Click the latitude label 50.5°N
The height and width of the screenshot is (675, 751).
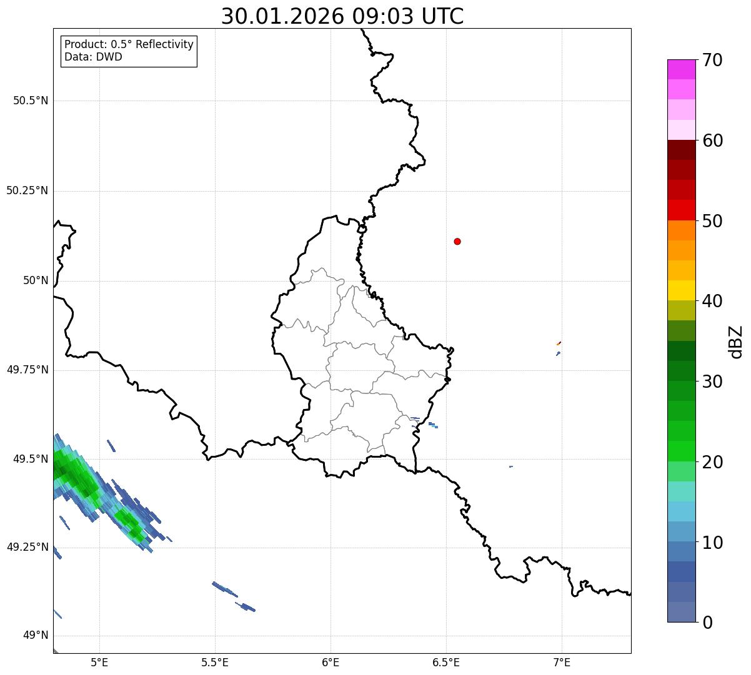tap(31, 101)
